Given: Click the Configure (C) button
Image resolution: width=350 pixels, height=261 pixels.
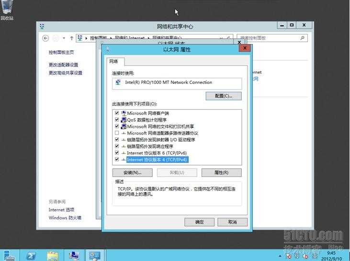Looking at the screenshot, I should click(x=224, y=96).
